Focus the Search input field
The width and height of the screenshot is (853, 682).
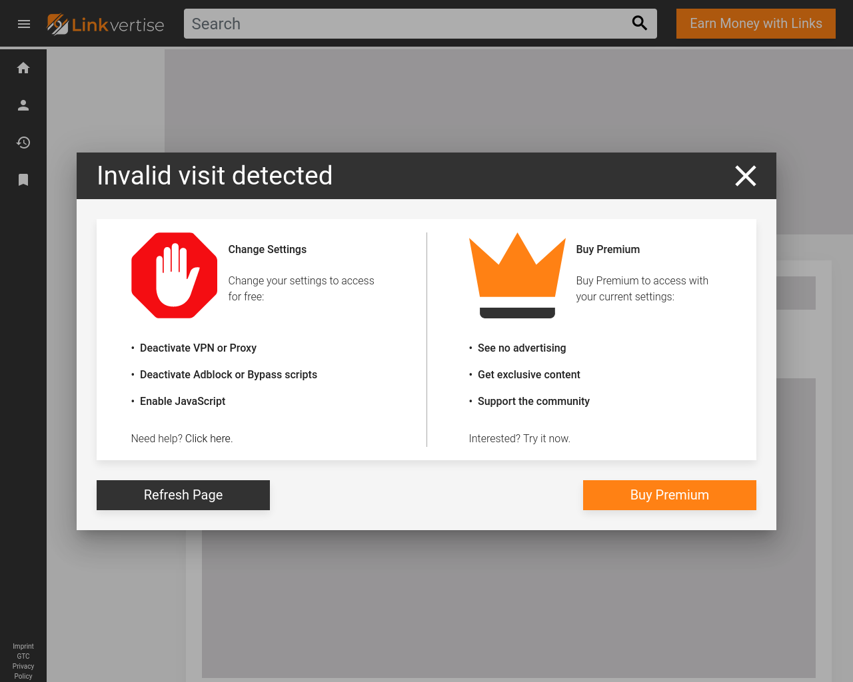pyautogui.click(x=407, y=24)
